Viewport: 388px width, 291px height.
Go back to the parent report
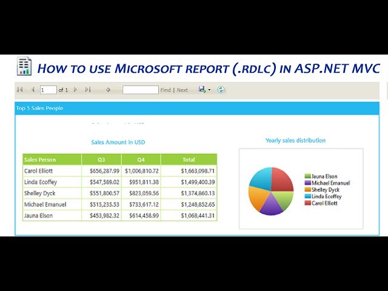coord(108,90)
